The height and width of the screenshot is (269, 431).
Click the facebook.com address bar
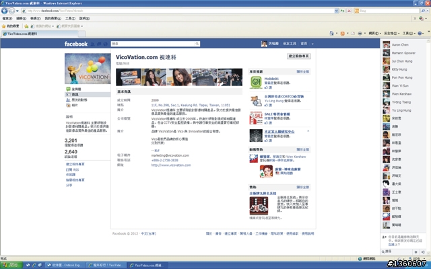coord(178,11)
